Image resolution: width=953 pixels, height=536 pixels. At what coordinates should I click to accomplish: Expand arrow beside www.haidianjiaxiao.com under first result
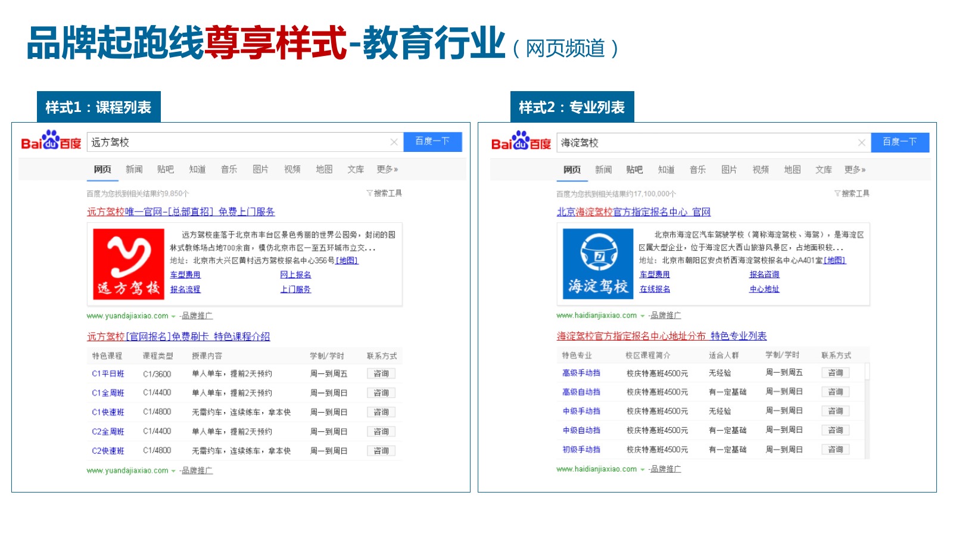(x=642, y=316)
